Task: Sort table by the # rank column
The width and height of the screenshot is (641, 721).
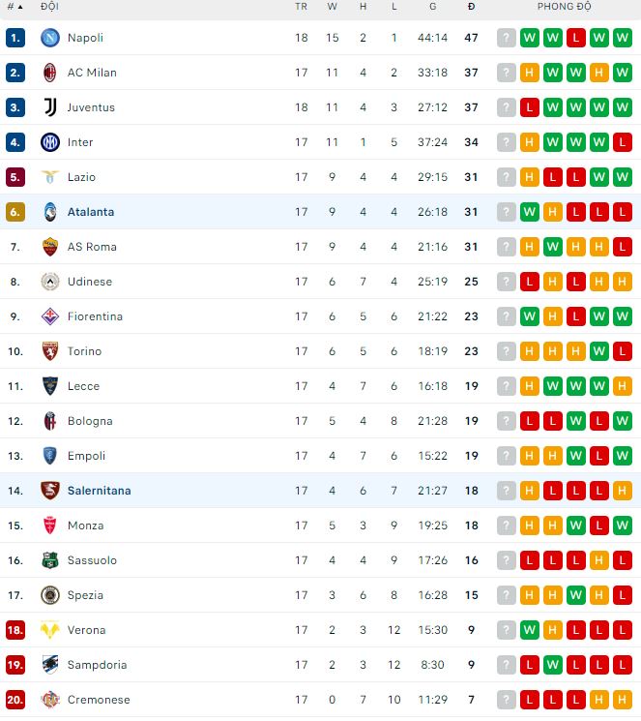Action: coord(14,7)
